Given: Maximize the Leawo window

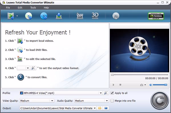Looking at the screenshot, I should pos(162,2).
